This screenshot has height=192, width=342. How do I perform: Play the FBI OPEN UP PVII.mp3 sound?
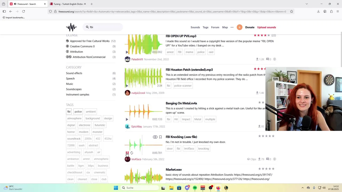click(127, 52)
